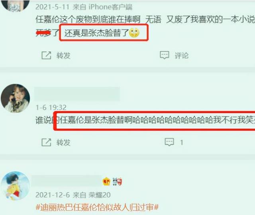Image resolution: width=255 pixels, height=215 pixels.
Task: View the profile avatar of the girl with phone
Action: (15, 98)
